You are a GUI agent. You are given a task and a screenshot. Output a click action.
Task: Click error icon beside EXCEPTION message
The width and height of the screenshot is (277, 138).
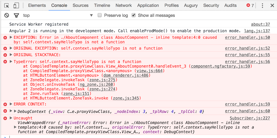5,38
